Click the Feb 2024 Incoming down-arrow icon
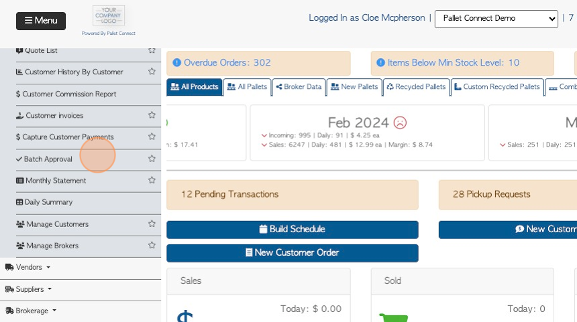The image size is (577, 322). pyautogui.click(x=264, y=135)
